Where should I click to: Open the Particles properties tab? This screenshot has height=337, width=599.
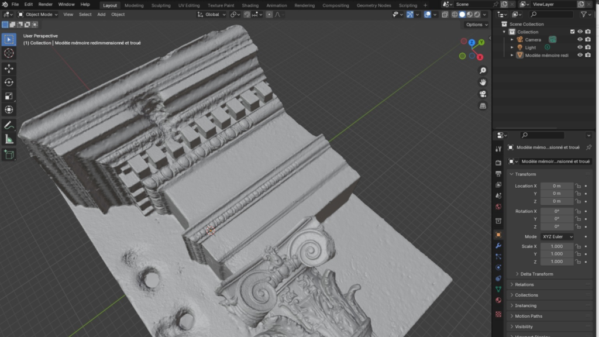[498, 256]
